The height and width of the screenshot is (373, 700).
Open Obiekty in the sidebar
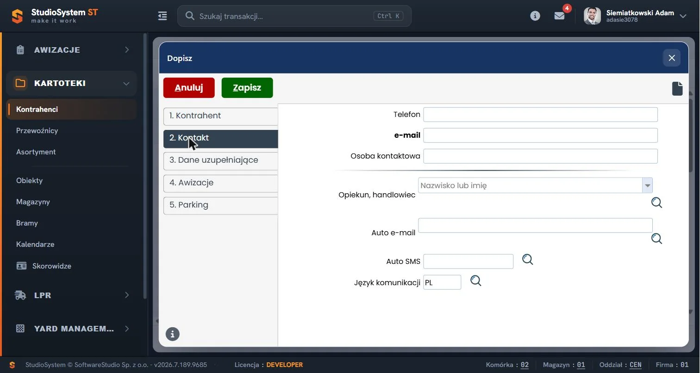pos(29,181)
